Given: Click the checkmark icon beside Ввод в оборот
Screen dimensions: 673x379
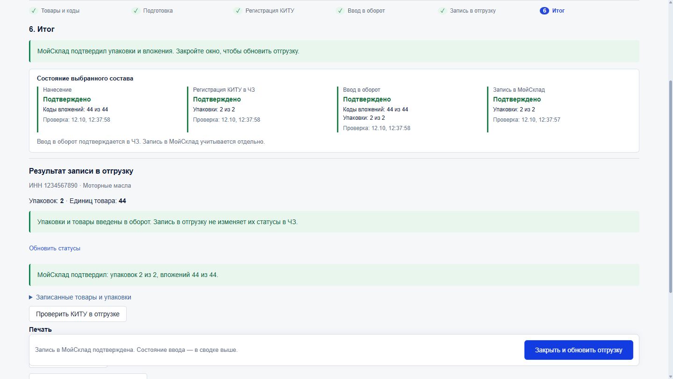Looking at the screenshot, I should tap(340, 11).
